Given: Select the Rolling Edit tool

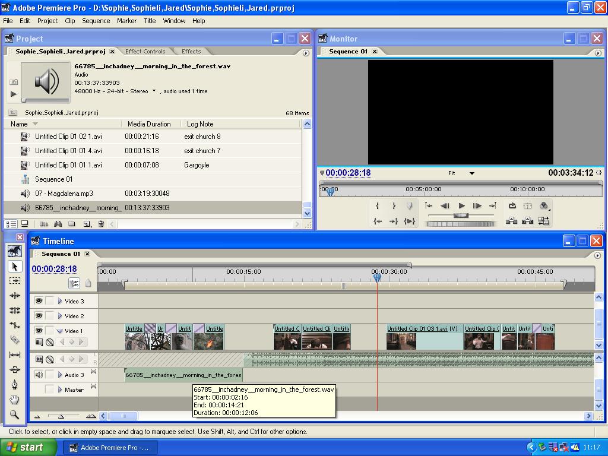Looking at the screenshot, I should point(15,310).
